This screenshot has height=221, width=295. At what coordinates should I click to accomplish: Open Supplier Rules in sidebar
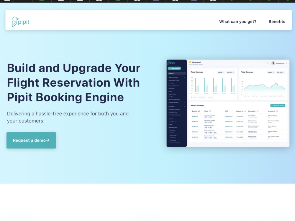click(x=172, y=94)
